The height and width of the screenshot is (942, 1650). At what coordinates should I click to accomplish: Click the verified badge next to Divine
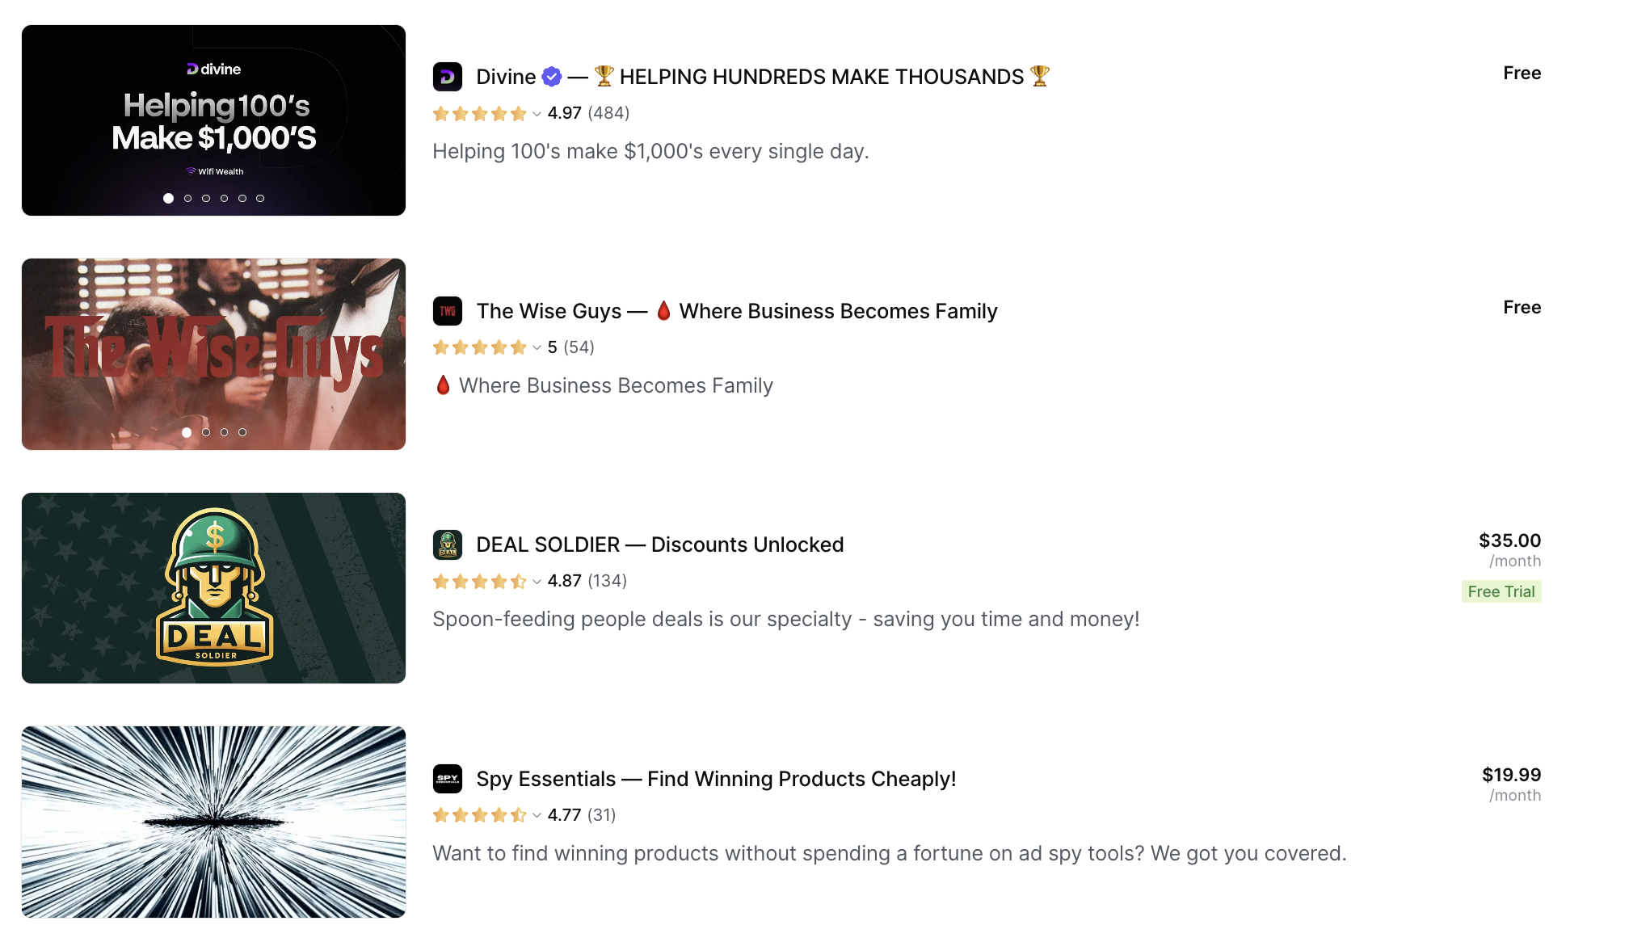tap(551, 76)
